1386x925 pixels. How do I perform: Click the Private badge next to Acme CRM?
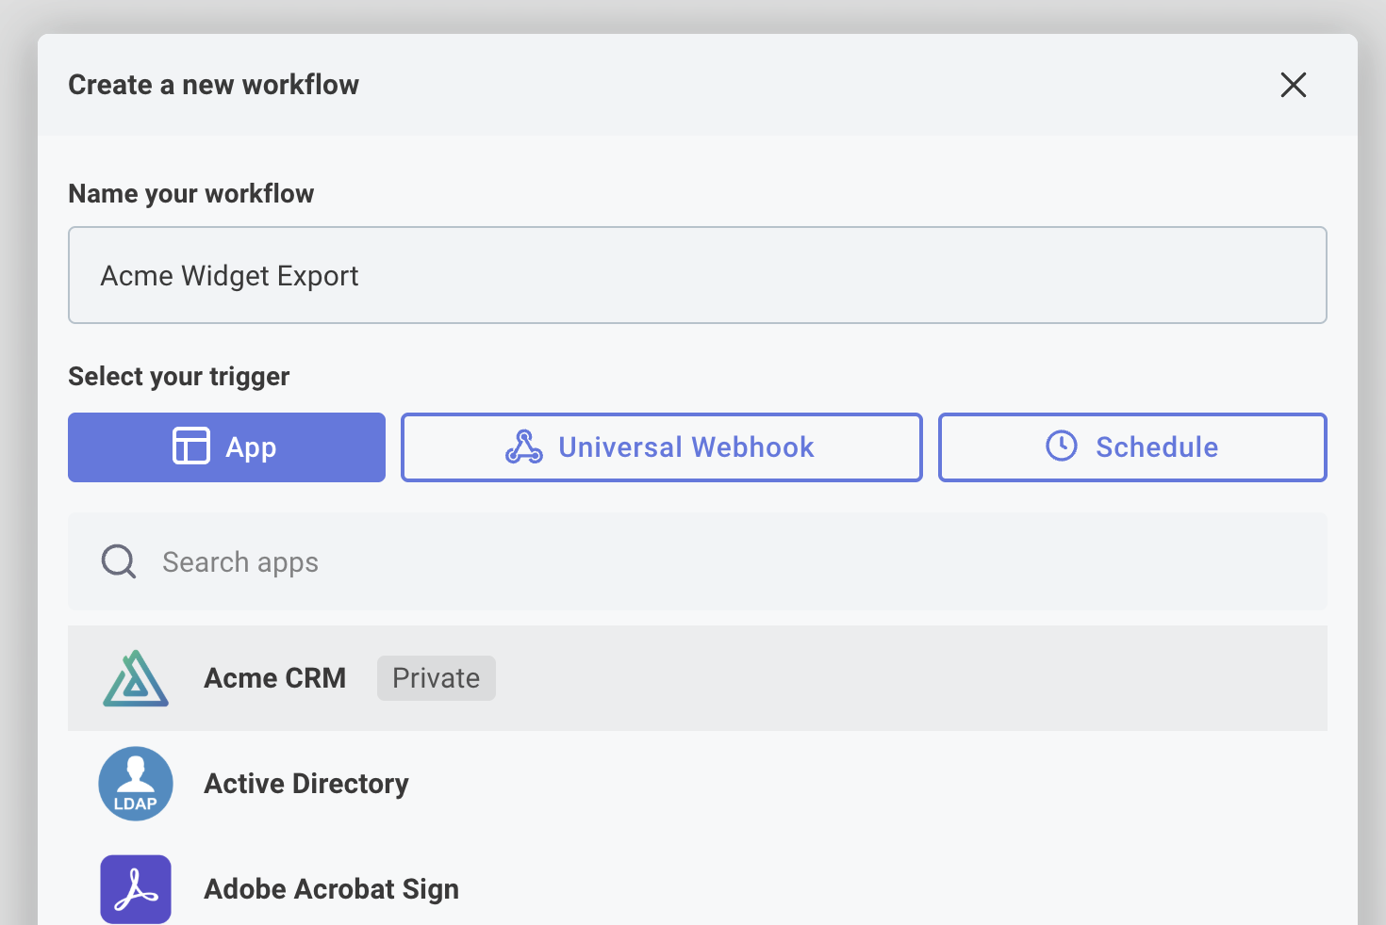click(x=436, y=677)
